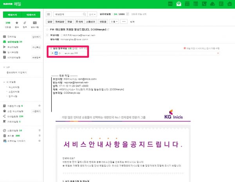The image size is (235, 182).
Task: Click Delete Unread Mail link
Action: pos(139,14)
